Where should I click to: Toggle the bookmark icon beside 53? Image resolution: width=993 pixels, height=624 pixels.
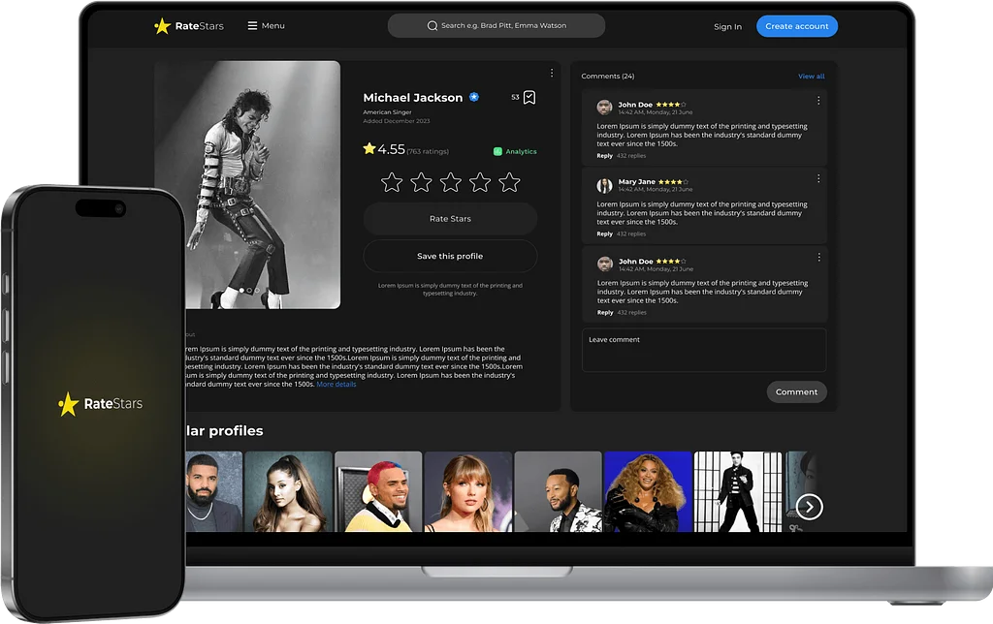[x=529, y=98]
